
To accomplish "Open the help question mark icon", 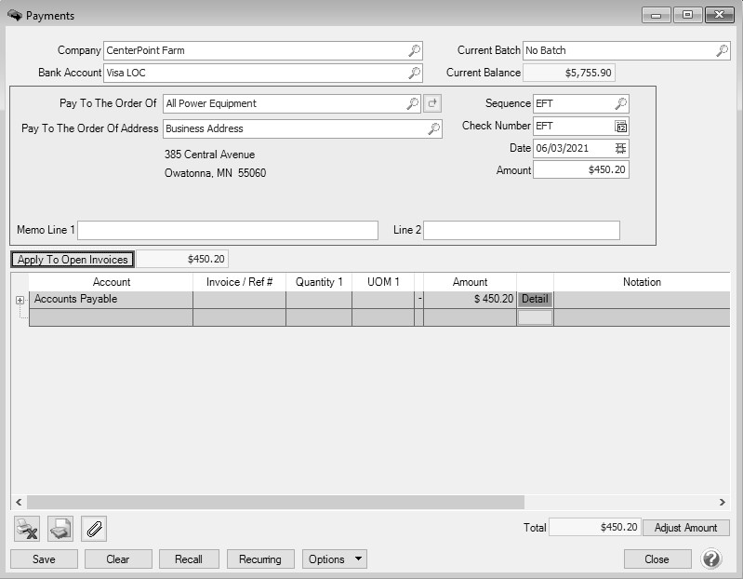I will coord(711,559).
